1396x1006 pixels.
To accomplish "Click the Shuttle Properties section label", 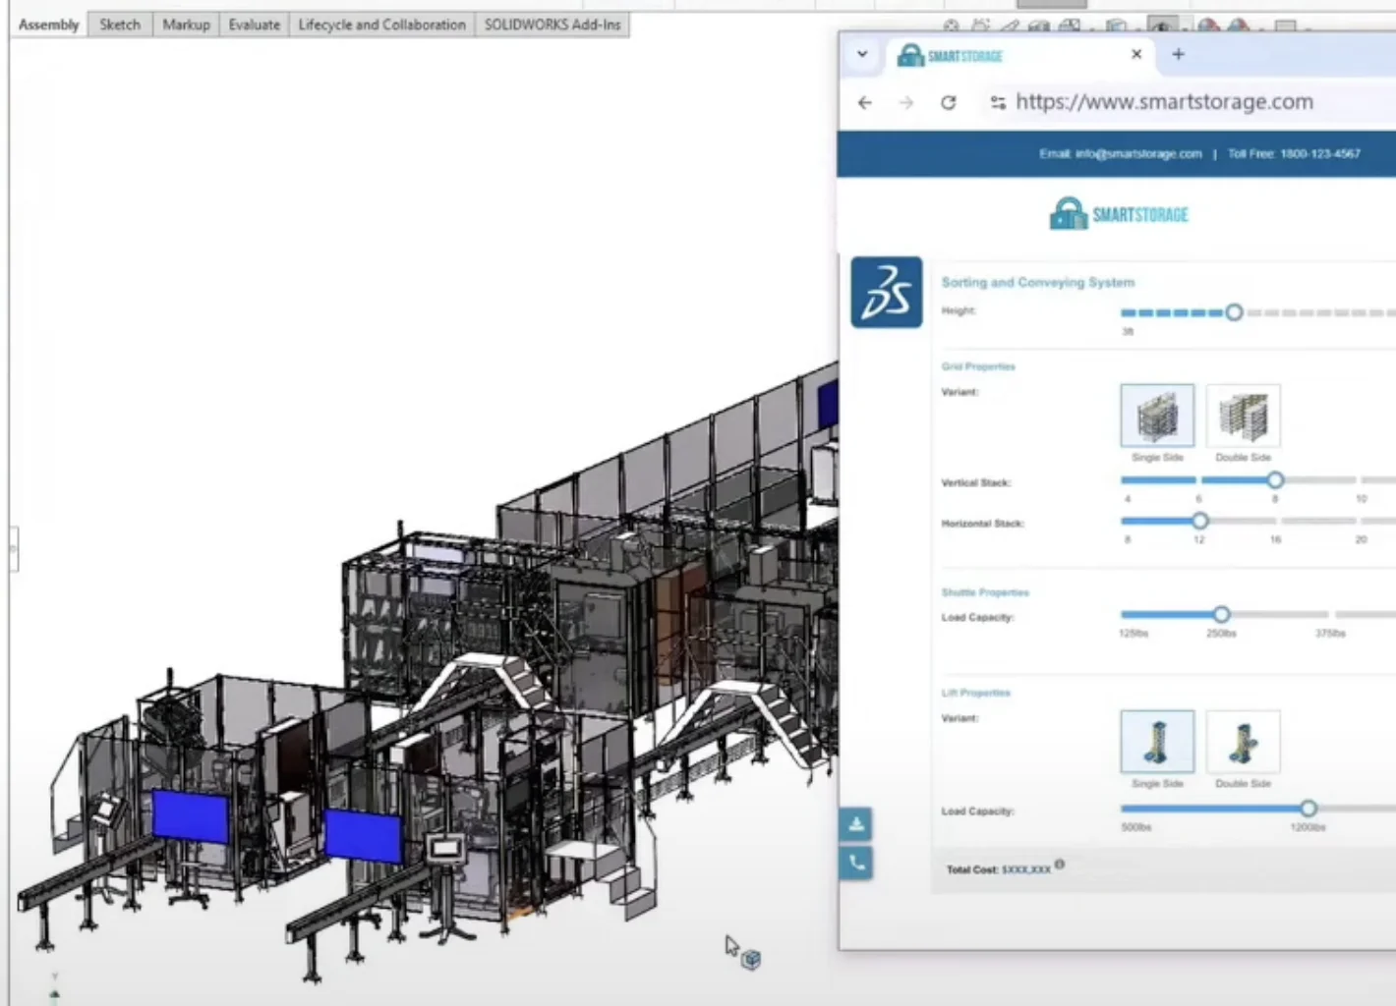I will (985, 592).
